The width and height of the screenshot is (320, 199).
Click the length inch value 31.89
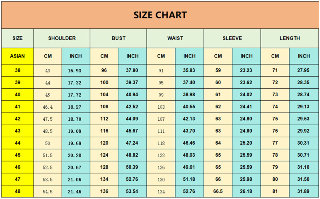[x=303, y=191]
